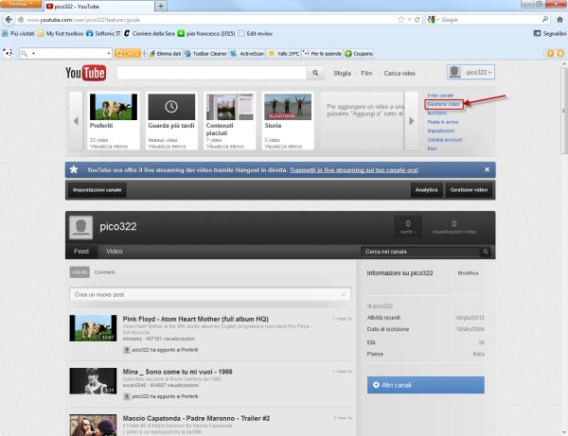Select the Attività filter button
The width and height of the screenshot is (568, 436).
[x=80, y=272]
